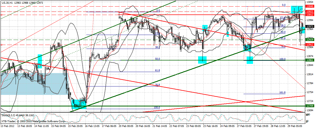Select left-end handle of the 12912 dashed line
The image size is (315, 128).
coord(1,45)
